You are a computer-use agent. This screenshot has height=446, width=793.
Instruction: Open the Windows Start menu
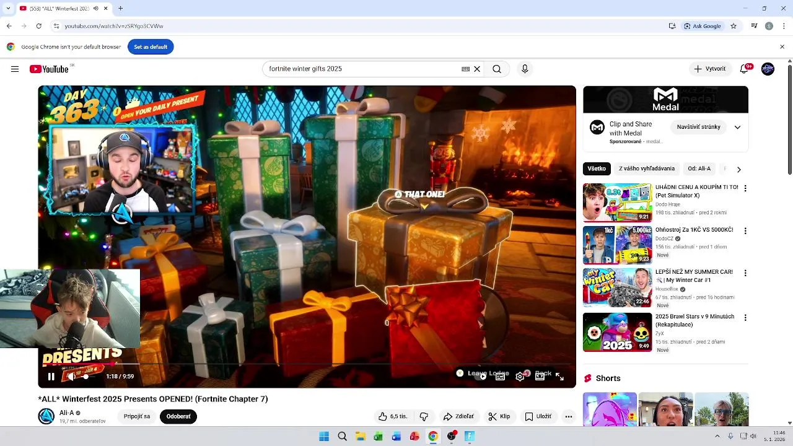[324, 436]
